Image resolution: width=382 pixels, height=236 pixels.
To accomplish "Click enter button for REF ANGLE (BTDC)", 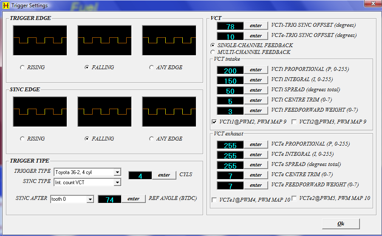I will pos(133,199).
